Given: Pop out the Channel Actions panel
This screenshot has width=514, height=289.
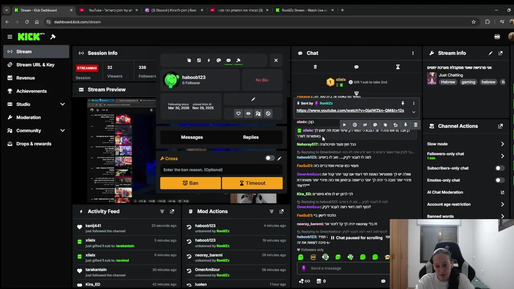Looking at the screenshot, I should coord(500,126).
